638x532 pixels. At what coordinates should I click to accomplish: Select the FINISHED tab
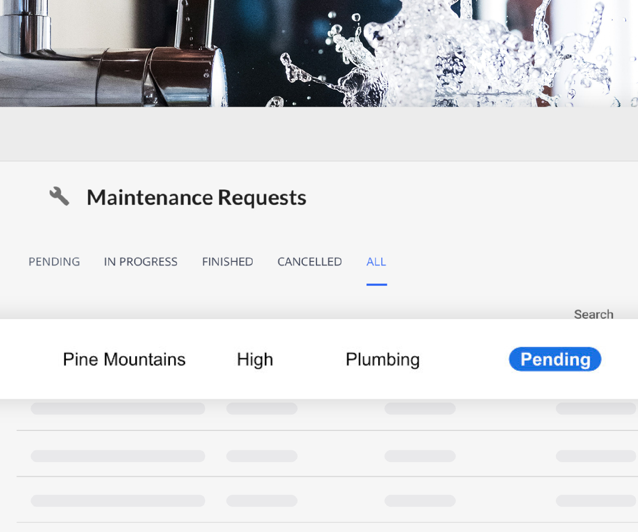click(227, 262)
